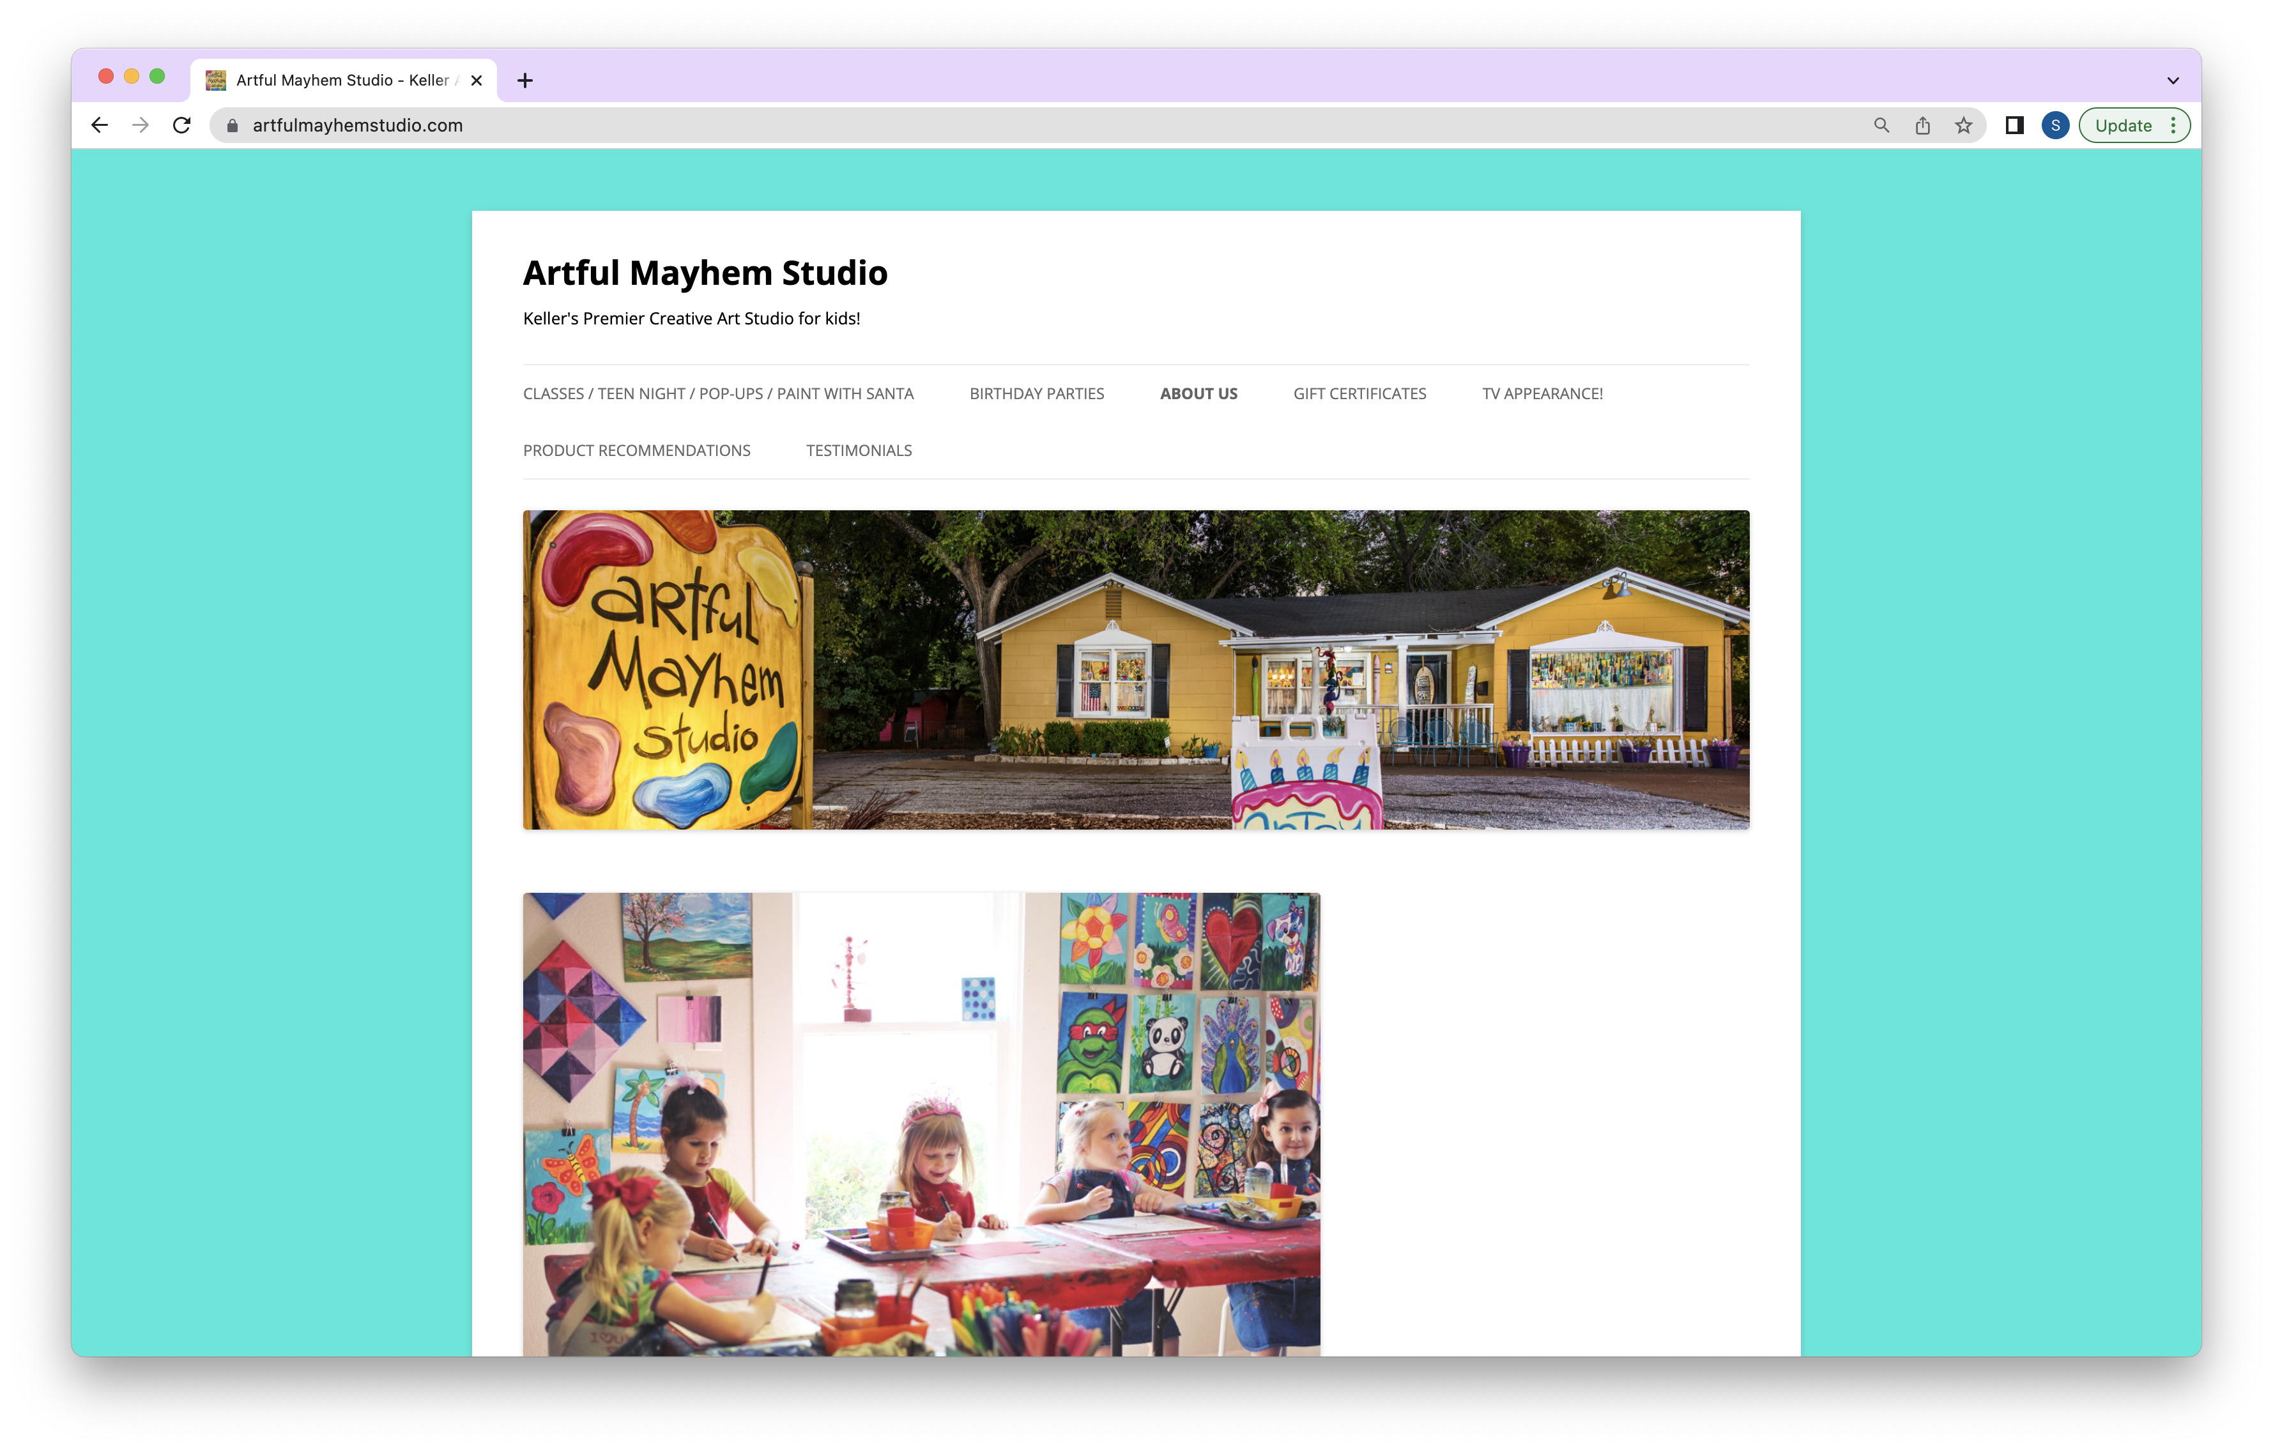The image size is (2273, 1451).
Task: Go to the About Us page
Action: pyautogui.click(x=1199, y=393)
